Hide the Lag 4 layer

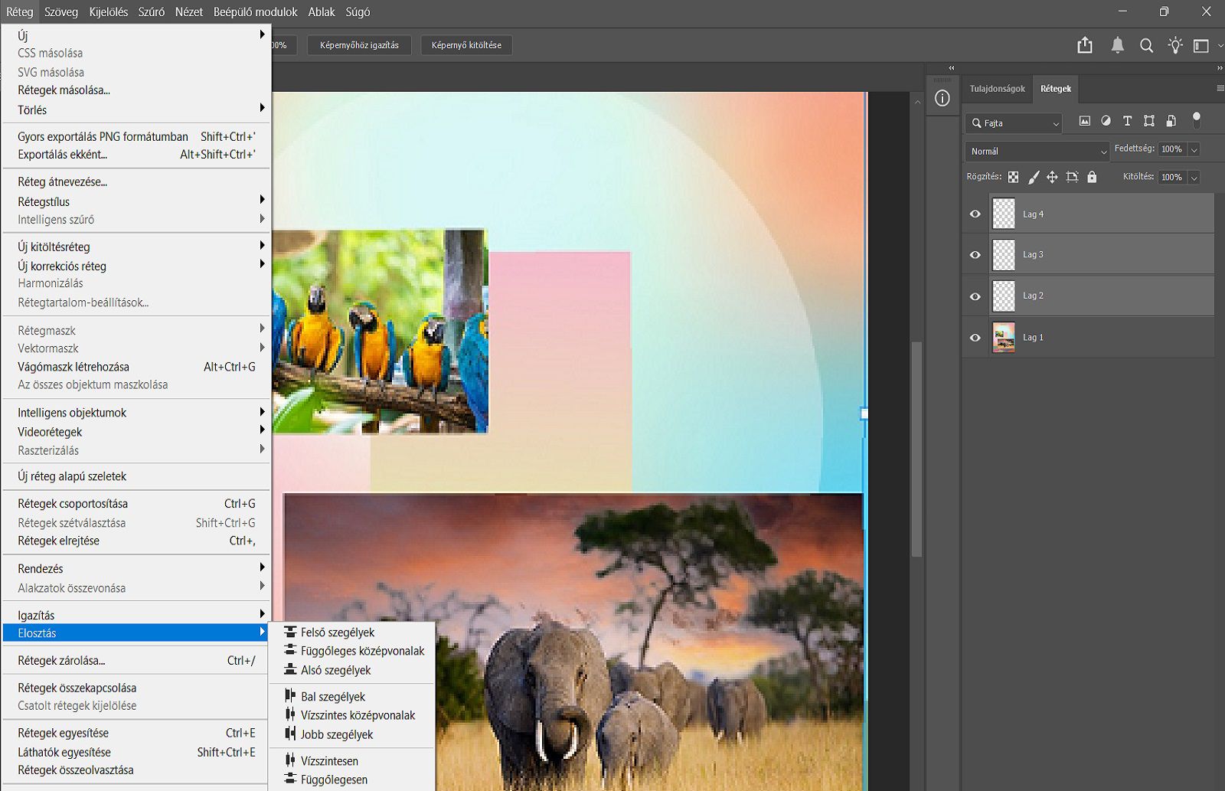click(975, 214)
